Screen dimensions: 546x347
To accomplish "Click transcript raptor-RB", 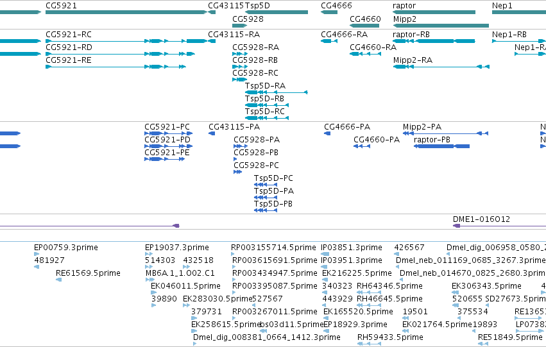I will pos(434,41).
